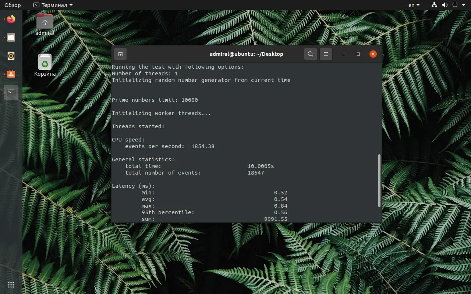This screenshot has height=294, width=471.
Task: Click the network status icon
Action: (434, 5)
